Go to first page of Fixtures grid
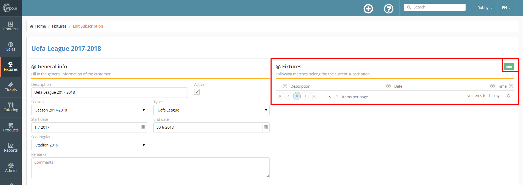Image resolution: width=523 pixels, height=185 pixels. (x=280, y=96)
